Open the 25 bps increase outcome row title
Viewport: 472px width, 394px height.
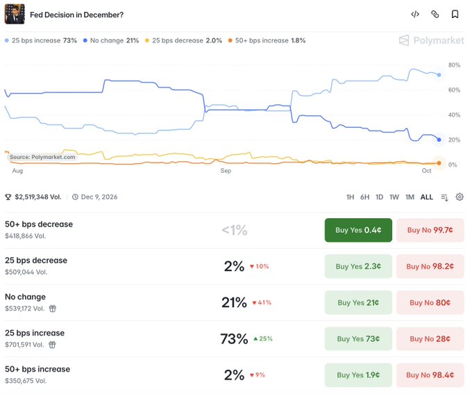35,333
